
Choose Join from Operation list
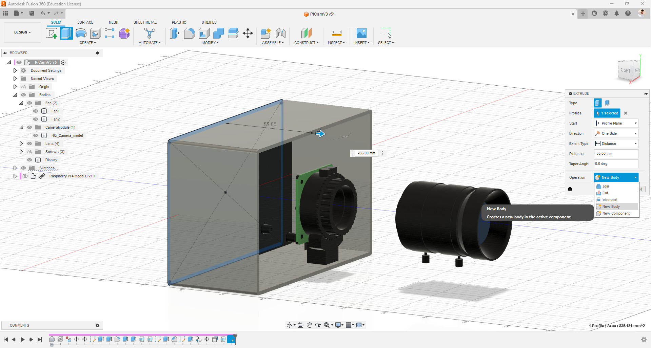(617, 186)
